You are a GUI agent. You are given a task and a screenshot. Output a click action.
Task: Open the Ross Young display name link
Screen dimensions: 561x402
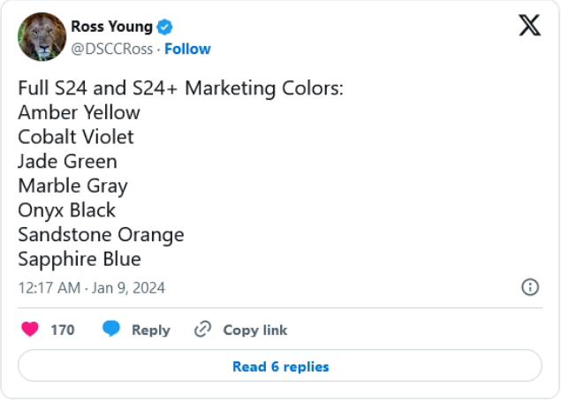pos(111,27)
